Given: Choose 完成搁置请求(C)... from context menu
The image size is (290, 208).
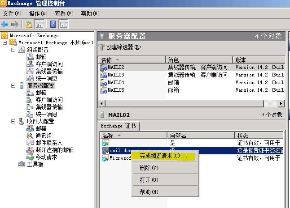Looking at the screenshot, I should (165, 156).
